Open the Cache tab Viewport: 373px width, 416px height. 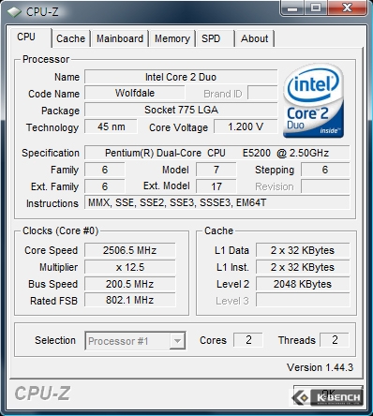pos(71,38)
